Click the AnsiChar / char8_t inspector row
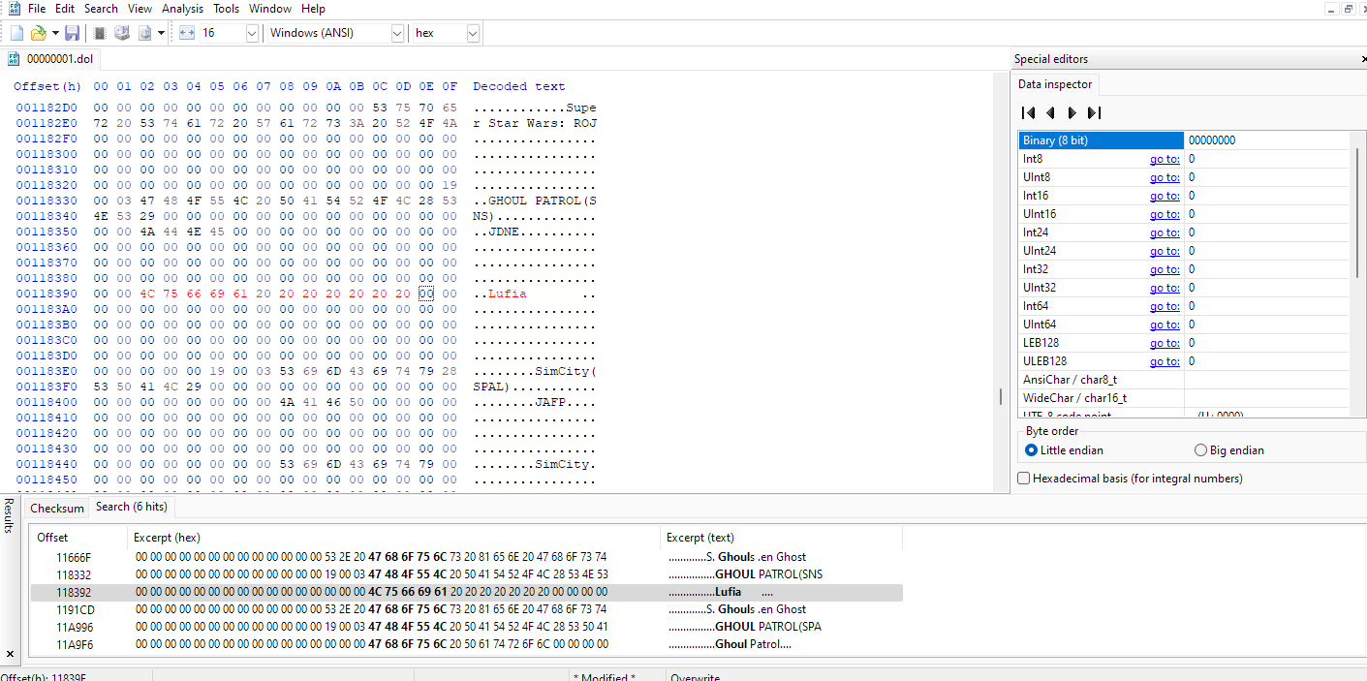The height and width of the screenshot is (681, 1367). [1183, 380]
